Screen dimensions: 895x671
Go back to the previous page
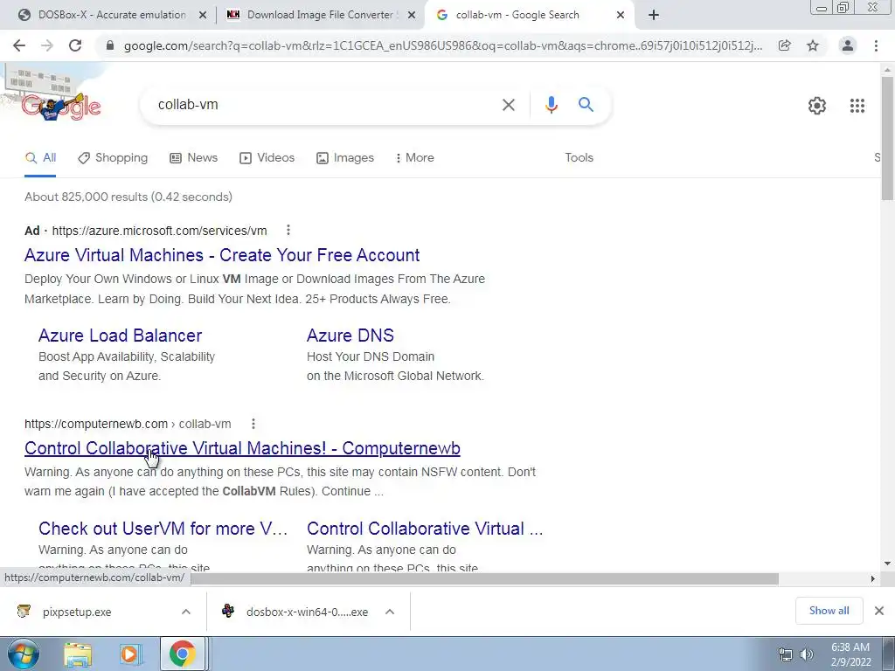click(x=19, y=45)
